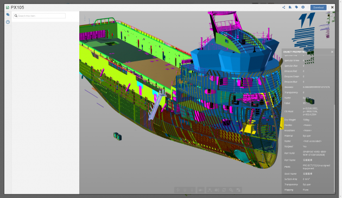The height and width of the screenshot is (198, 342).
Task: Click the Download button
Action: tap(319, 8)
